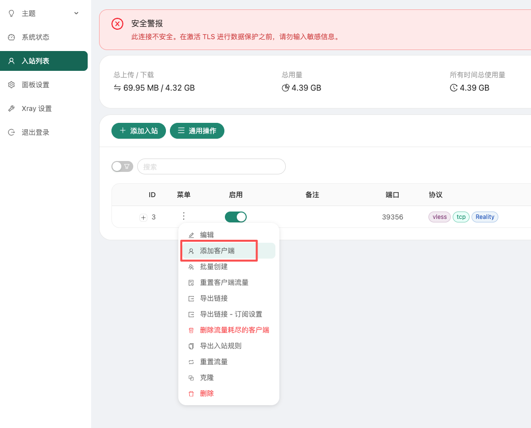Click the red error icon in security alert
Screen dimensions: 531x428
(x=117, y=24)
